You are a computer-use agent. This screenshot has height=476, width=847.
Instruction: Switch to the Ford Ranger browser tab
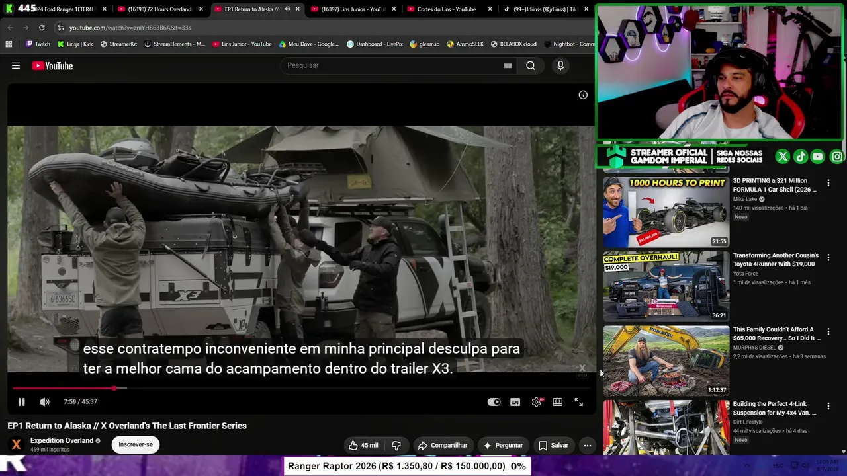65,9
